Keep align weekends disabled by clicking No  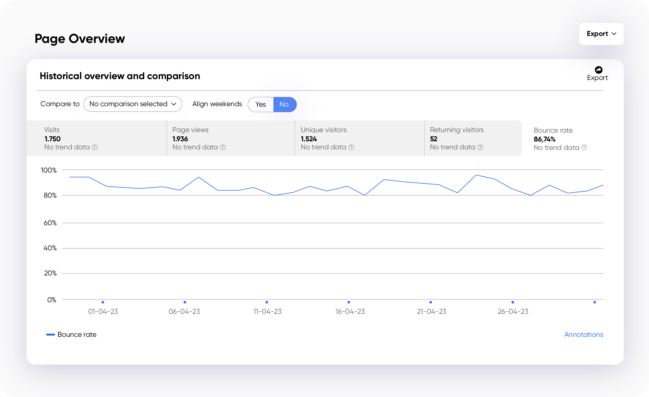(x=284, y=105)
